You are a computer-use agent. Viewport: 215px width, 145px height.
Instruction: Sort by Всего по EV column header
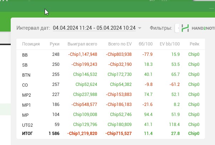tap(120, 44)
